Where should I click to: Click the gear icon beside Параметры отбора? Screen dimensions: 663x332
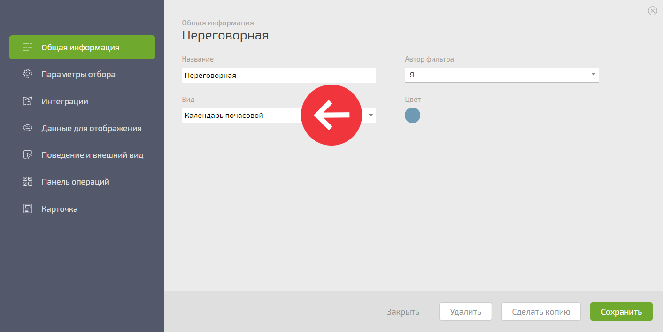pos(28,74)
